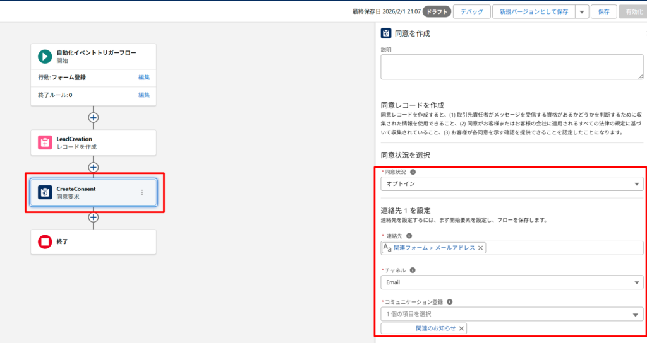The height and width of the screenshot is (343, 647).
Task: Click the 同意レコードを作成 heading
Action: pos(412,105)
